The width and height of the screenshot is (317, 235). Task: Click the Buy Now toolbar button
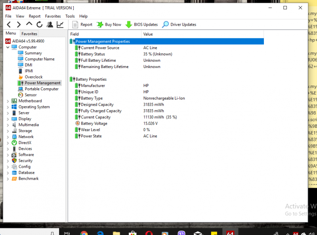point(109,25)
